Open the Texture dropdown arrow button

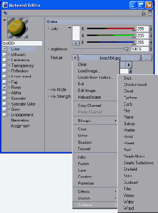[75, 58]
